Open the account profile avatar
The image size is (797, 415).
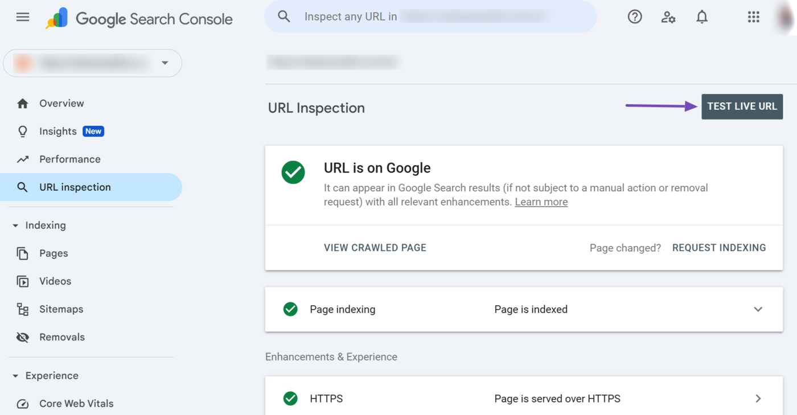(x=787, y=18)
